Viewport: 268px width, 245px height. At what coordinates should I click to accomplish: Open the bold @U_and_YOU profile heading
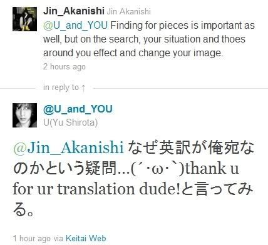[78, 109]
